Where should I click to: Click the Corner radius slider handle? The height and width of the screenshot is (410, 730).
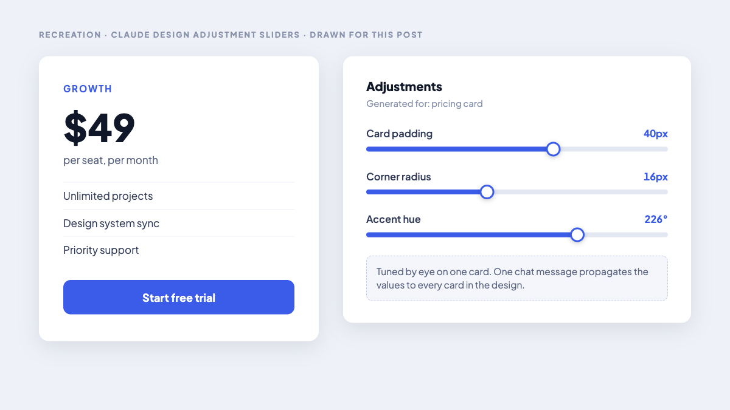[x=487, y=192]
